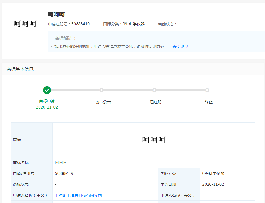Click the 去变更 link
Viewport: 265px width, 203px height.
[178, 47]
